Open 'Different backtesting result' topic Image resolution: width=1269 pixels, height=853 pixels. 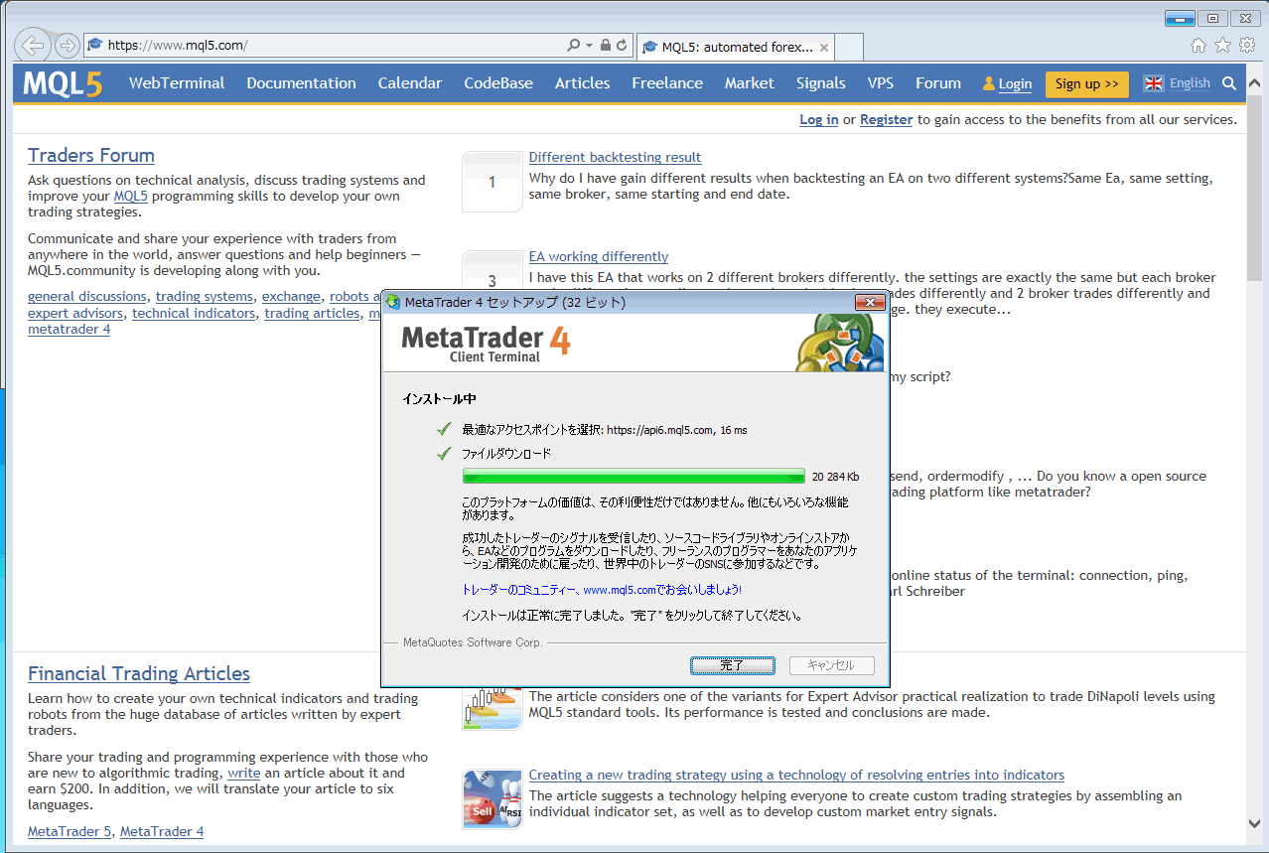click(615, 157)
